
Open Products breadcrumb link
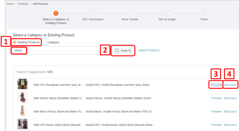(x=23, y=4)
